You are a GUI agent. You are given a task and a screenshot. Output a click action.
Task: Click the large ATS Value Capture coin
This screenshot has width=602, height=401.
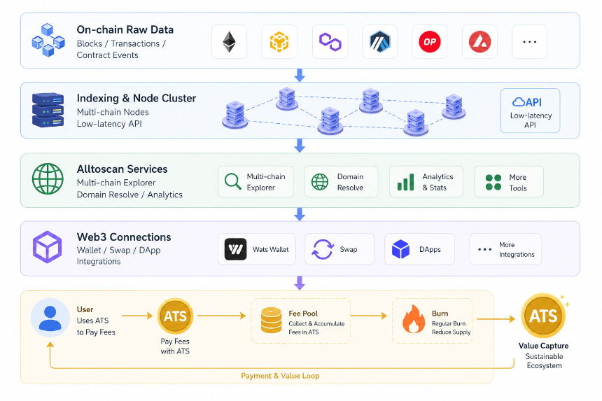(543, 316)
